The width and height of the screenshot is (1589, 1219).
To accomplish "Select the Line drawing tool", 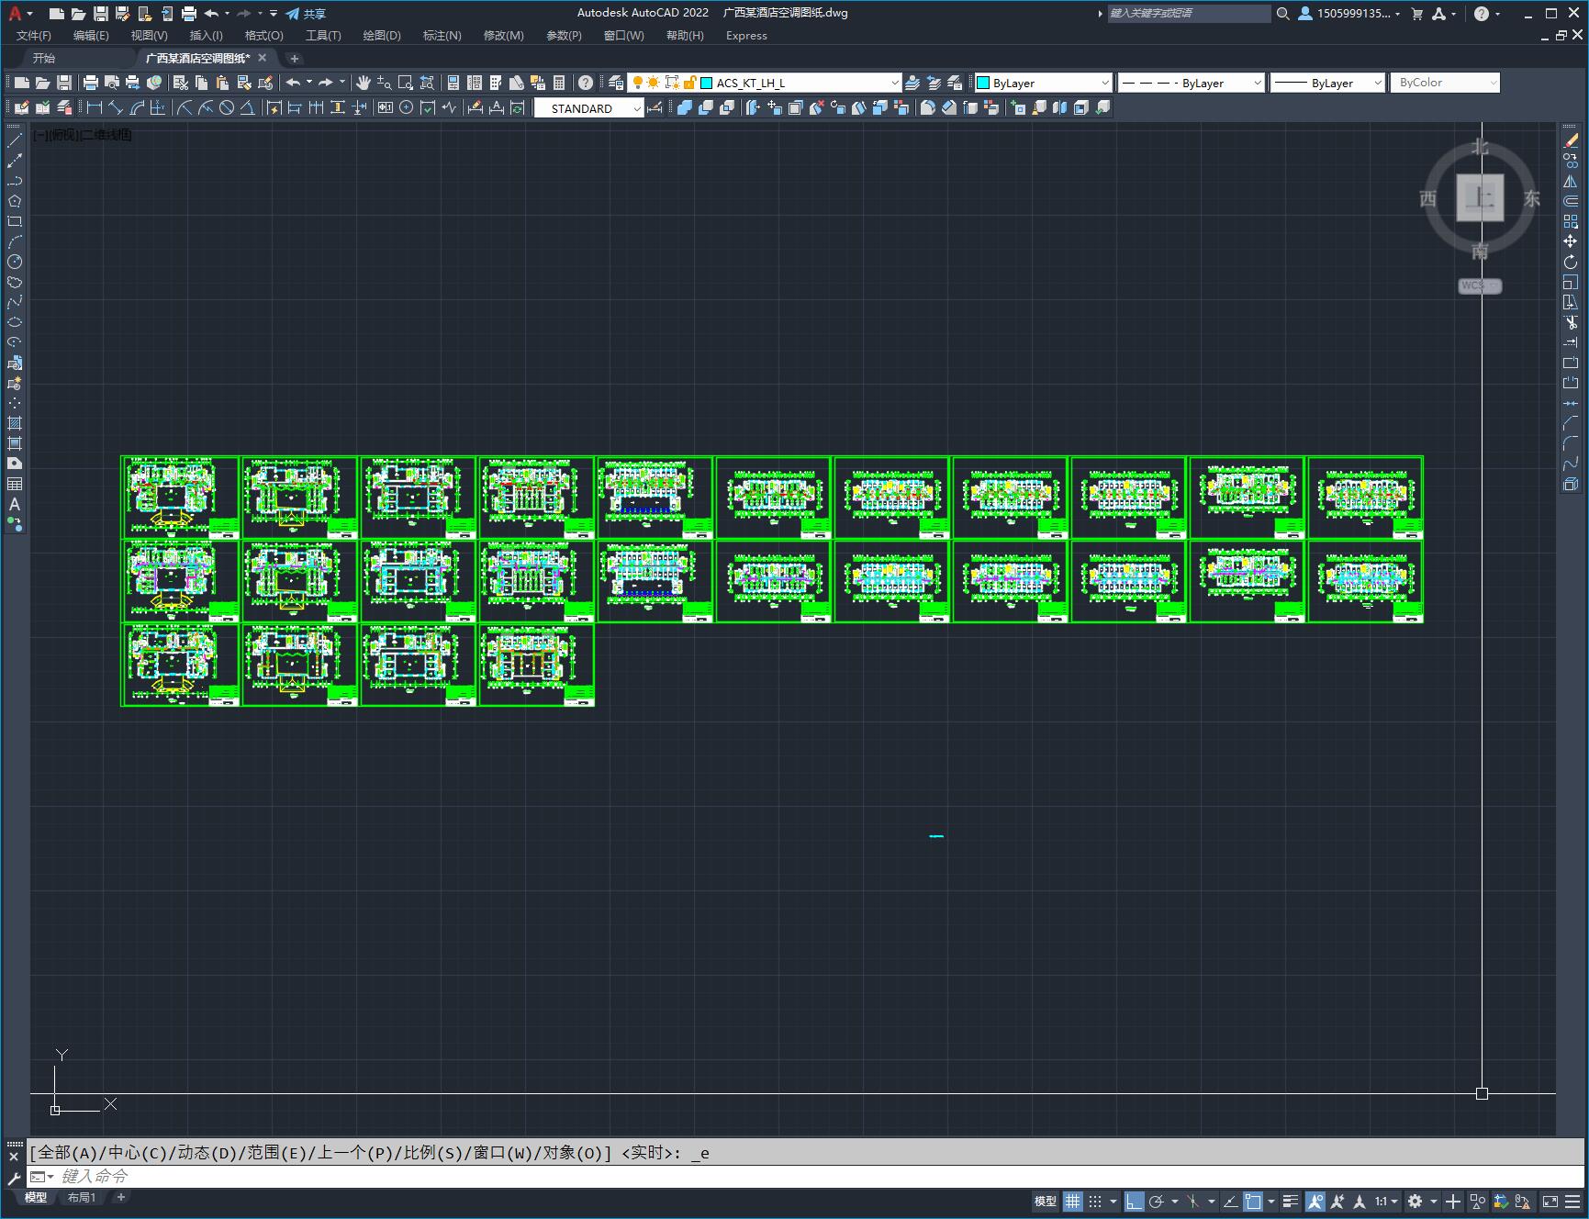I will (x=15, y=140).
